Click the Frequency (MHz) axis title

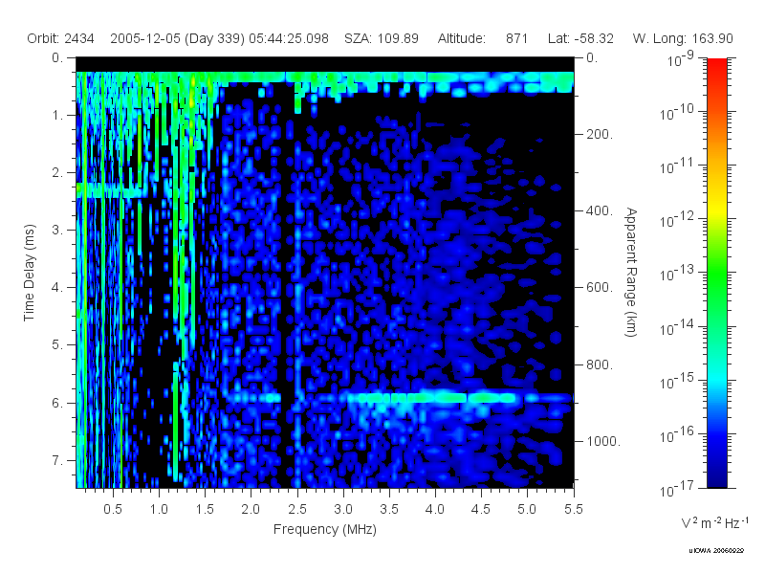coord(325,529)
